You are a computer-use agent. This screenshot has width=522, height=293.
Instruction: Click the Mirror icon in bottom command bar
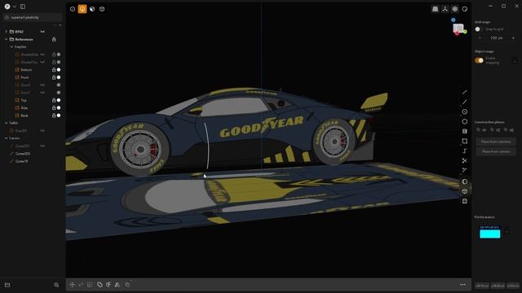tap(117, 284)
